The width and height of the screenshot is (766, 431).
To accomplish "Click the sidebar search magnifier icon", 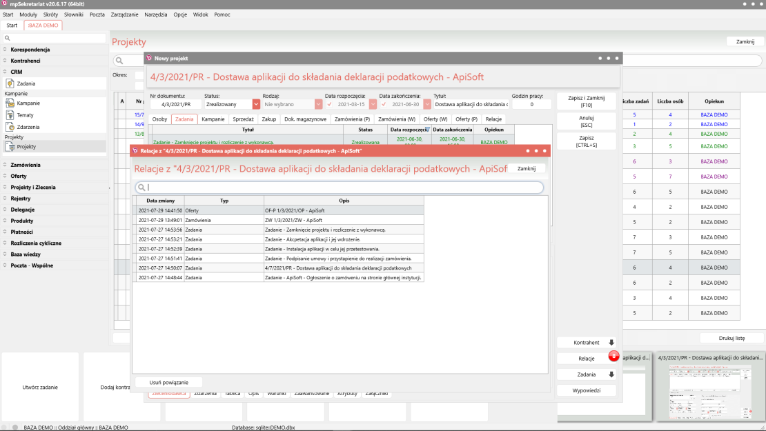I will 8,38.
